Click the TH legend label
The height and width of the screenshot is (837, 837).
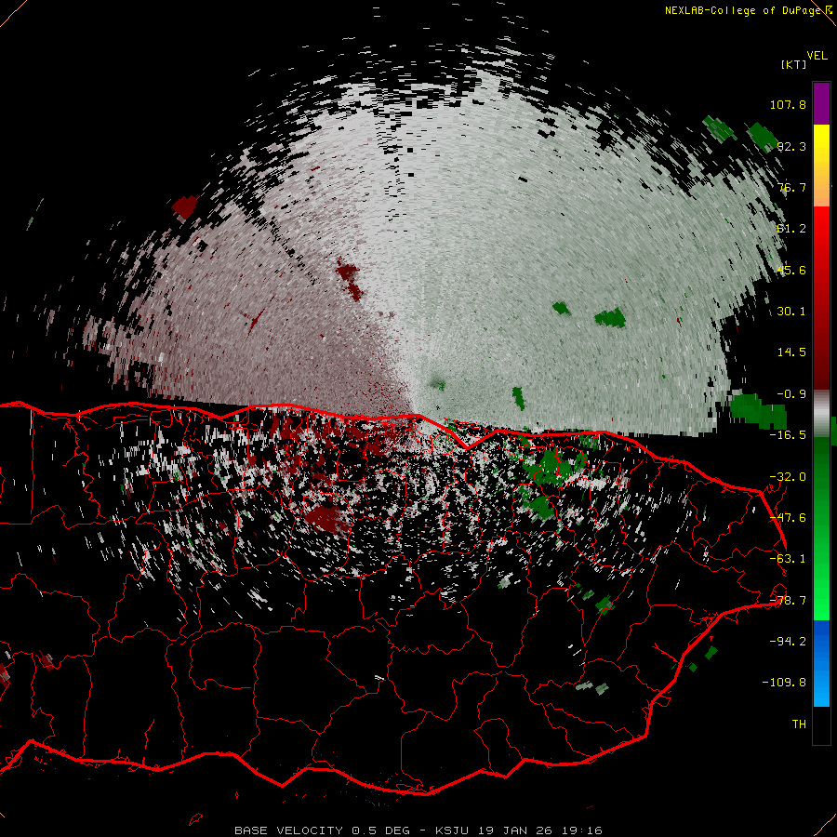tap(799, 724)
